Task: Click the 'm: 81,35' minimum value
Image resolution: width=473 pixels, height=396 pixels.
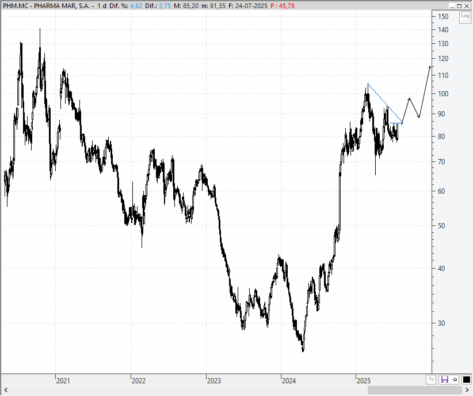Action: click(213, 6)
